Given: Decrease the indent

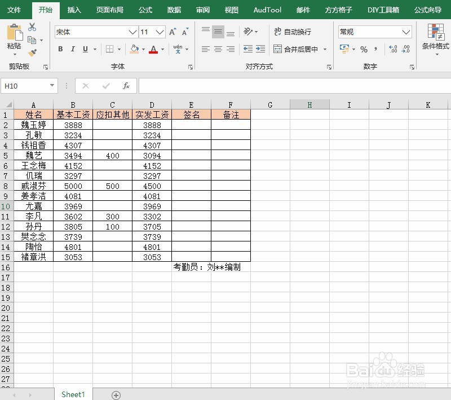Looking at the screenshot, I should 248,49.
